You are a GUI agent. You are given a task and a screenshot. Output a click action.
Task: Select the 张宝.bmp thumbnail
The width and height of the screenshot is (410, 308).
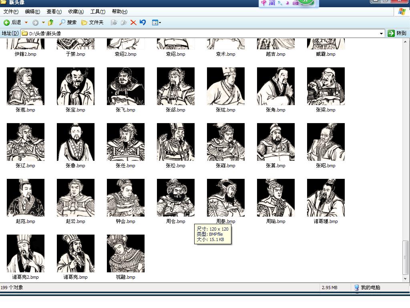tap(76, 86)
